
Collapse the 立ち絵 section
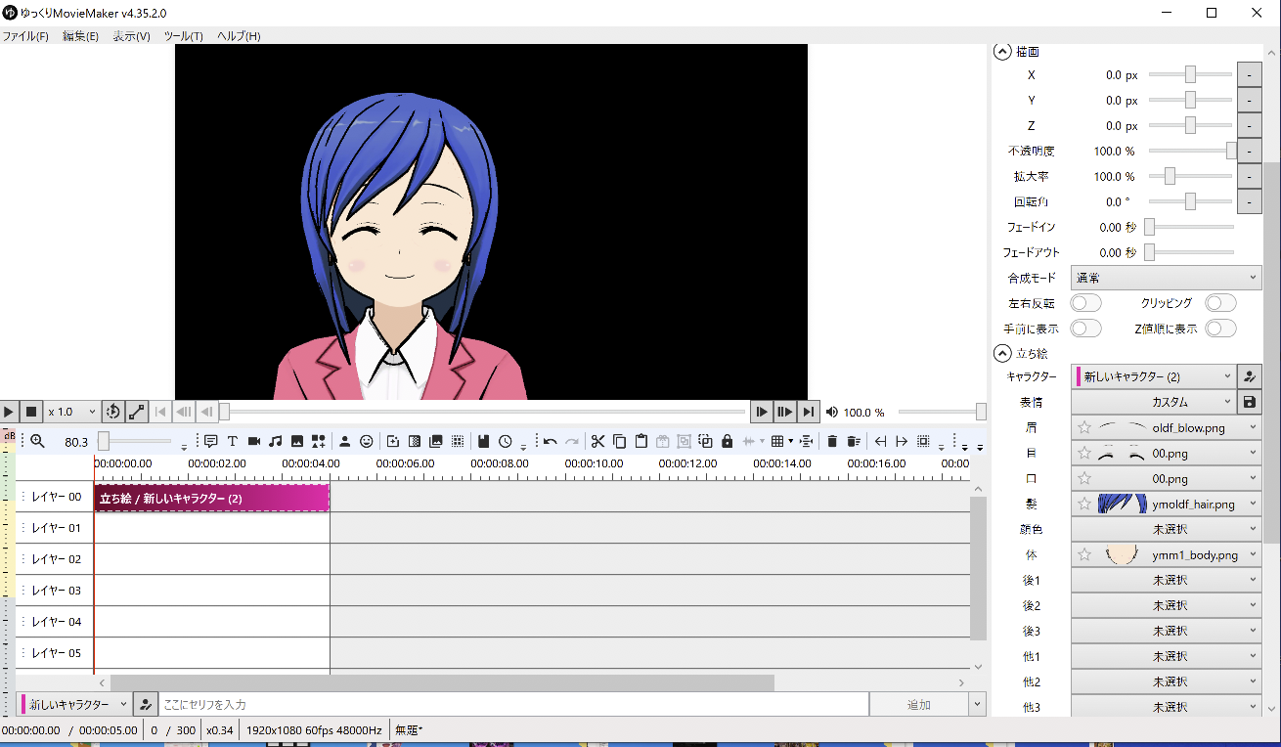click(1002, 353)
